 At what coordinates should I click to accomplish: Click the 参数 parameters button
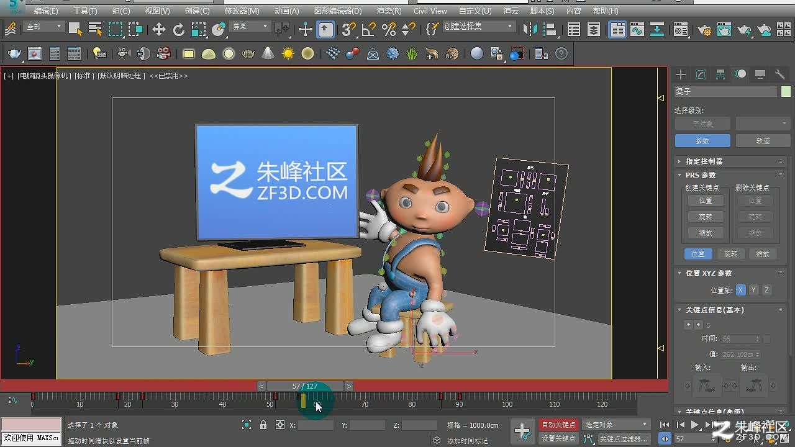[702, 141]
